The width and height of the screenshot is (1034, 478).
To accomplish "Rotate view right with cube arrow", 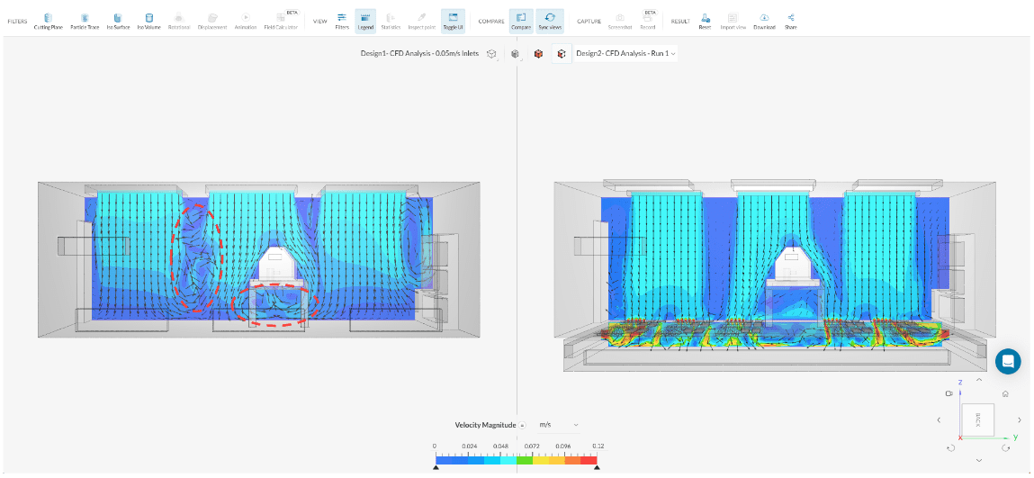I will pos(1019,419).
